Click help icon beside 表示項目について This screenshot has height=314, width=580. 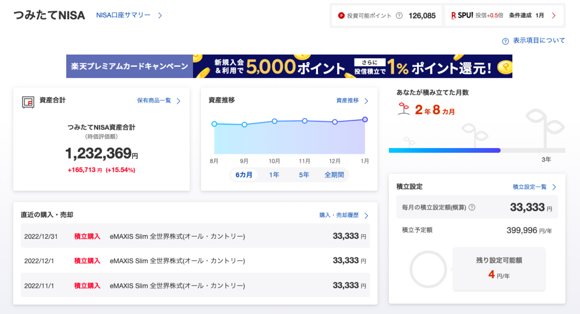506,41
